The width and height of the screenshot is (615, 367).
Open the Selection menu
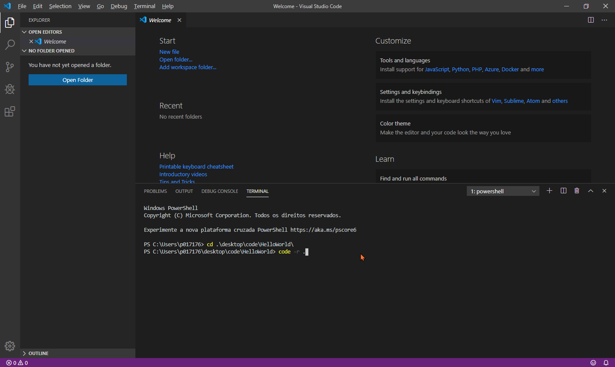pos(60,6)
